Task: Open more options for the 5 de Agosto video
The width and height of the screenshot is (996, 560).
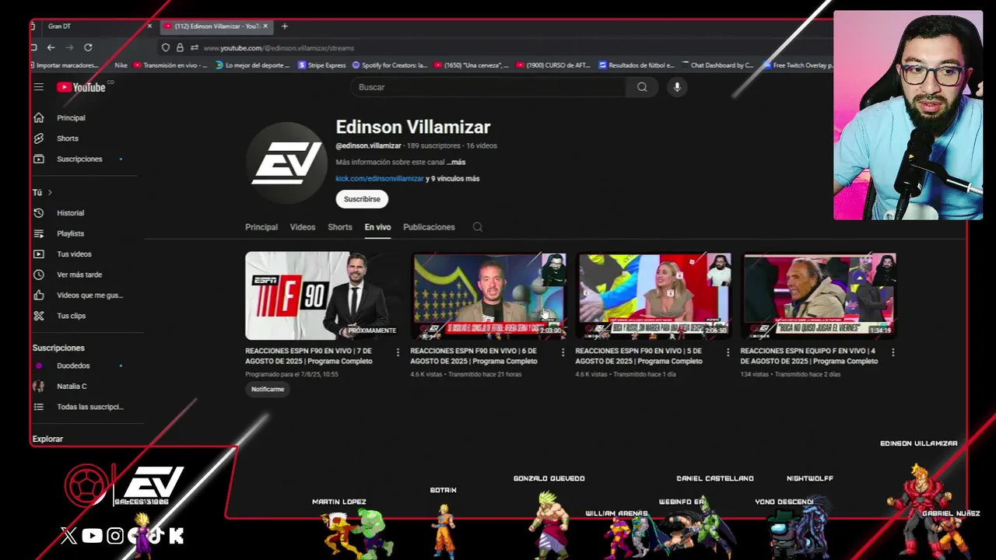Action: pos(728,352)
